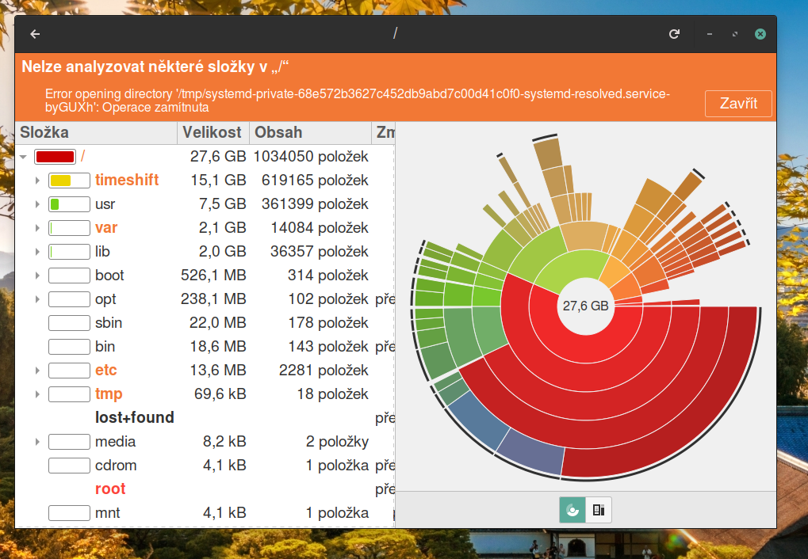This screenshot has width=808, height=559.
Task: Click the back arrow in header bar
Action: click(x=35, y=34)
